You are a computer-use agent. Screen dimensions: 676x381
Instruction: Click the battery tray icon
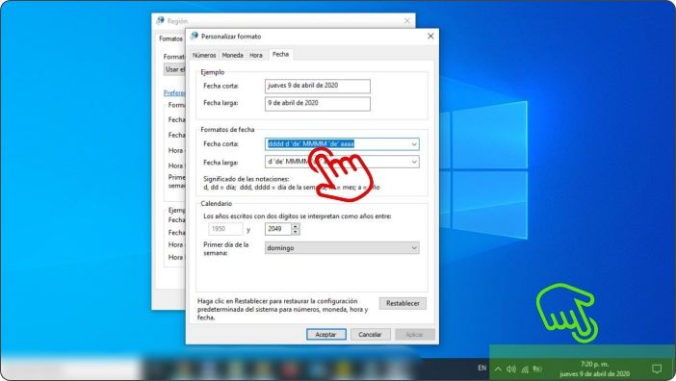point(537,368)
